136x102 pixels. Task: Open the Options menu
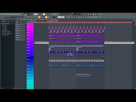(x=14, y=14)
